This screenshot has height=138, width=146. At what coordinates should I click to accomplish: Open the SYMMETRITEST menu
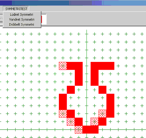[16, 9]
